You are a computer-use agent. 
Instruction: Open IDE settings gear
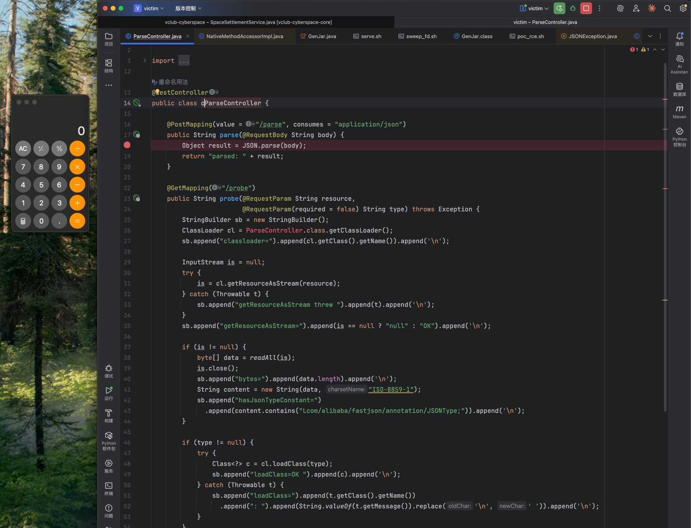point(683,8)
